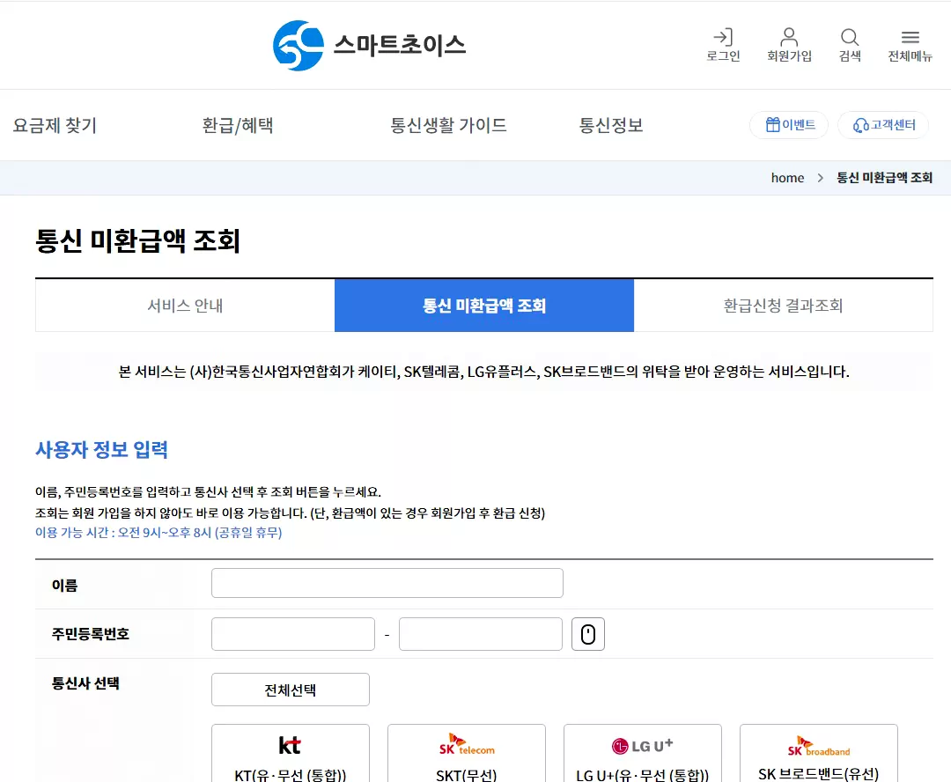Click the 고객센터 headset icon button

point(882,125)
